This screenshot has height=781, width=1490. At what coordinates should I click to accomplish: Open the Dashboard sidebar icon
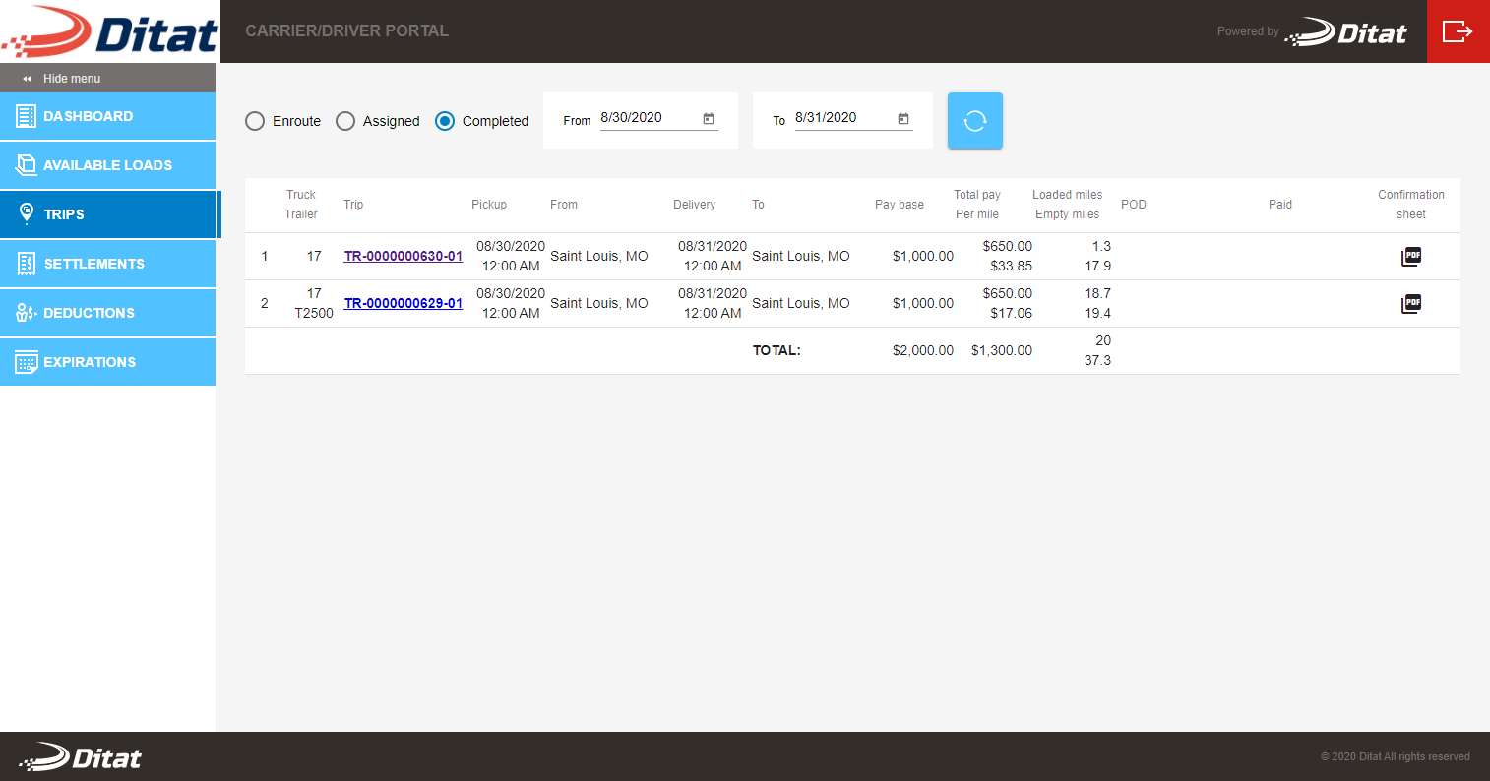pos(26,115)
